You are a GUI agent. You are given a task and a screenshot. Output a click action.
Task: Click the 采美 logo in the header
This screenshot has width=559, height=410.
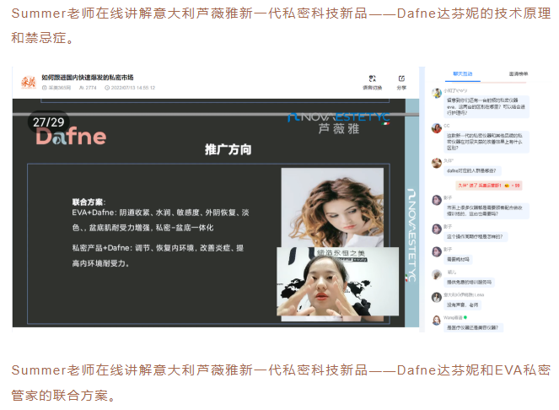point(28,82)
